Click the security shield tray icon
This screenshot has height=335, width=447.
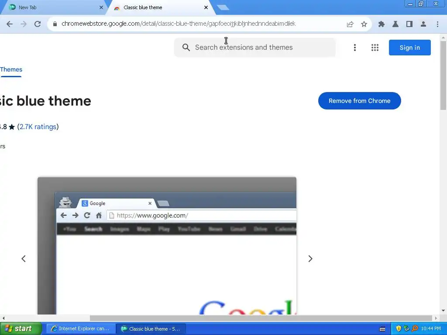point(399,329)
